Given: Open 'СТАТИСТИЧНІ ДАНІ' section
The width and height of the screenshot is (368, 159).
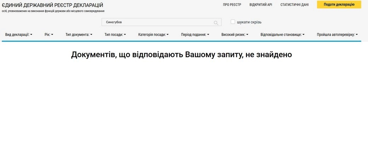Looking at the screenshot, I should coord(294,5).
